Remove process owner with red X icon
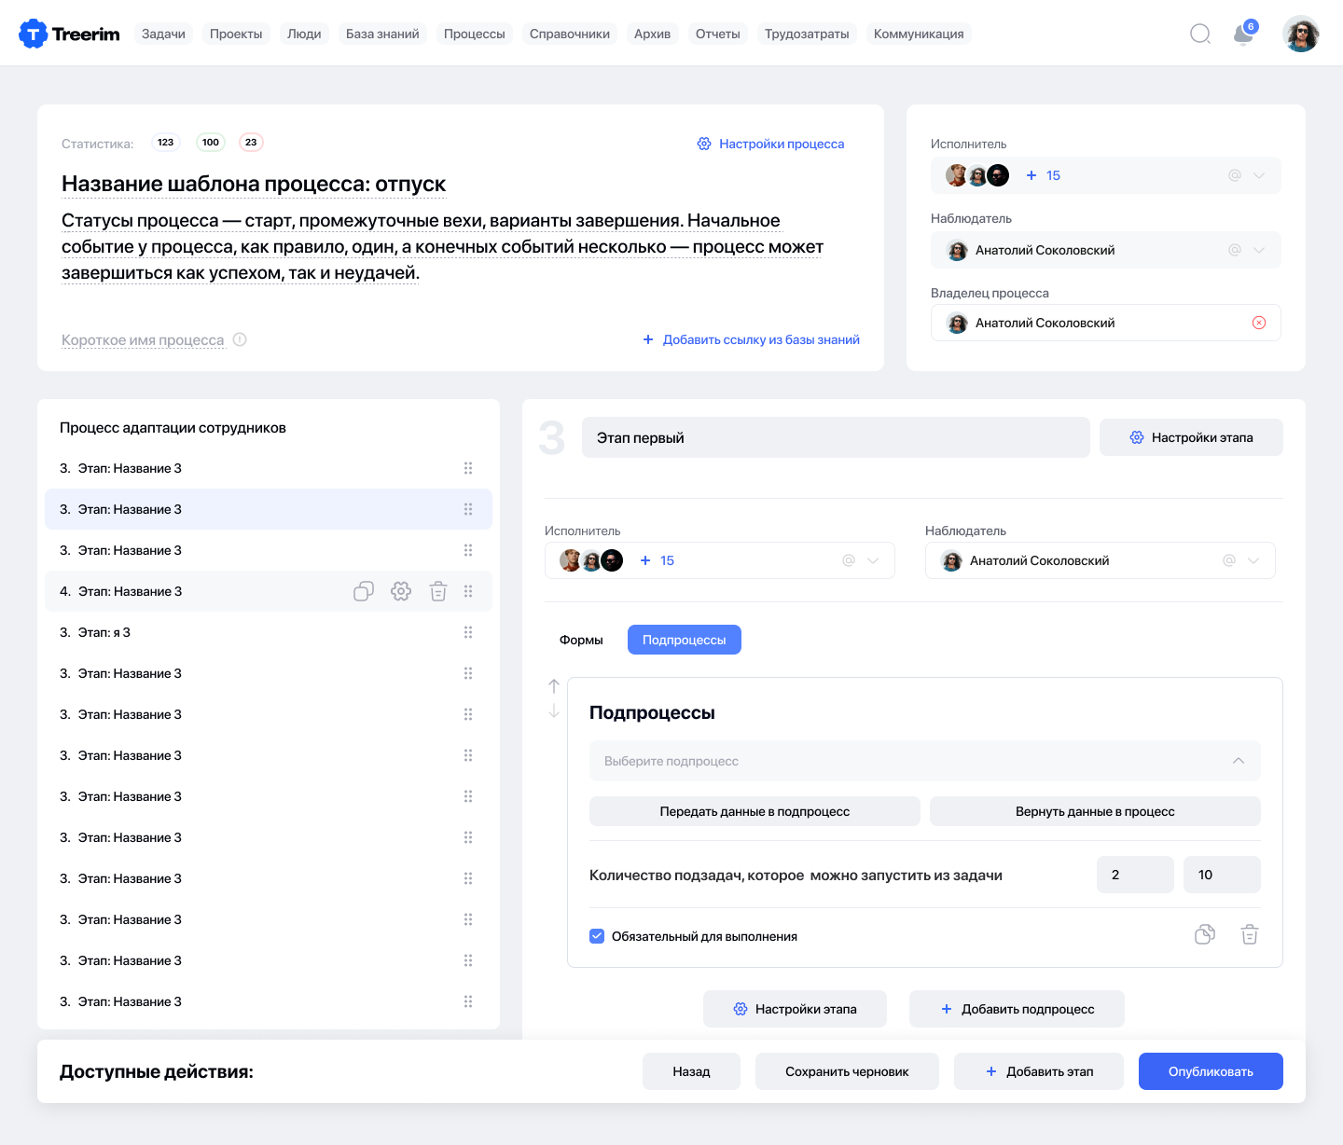The image size is (1343, 1145). coord(1259,323)
